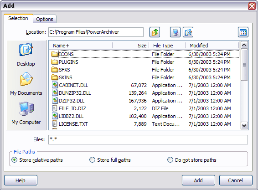The width and height of the screenshot is (258, 190).
Task: Click the CABINET.DLL file icon
Action: [x=55, y=85]
